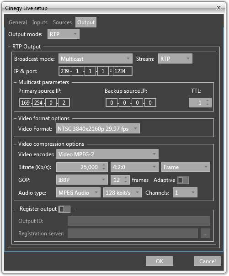The width and height of the screenshot is (229, 276).
Task: Decrease the GOP frames count
Action: pyautogui.click(x=126, y=182)
